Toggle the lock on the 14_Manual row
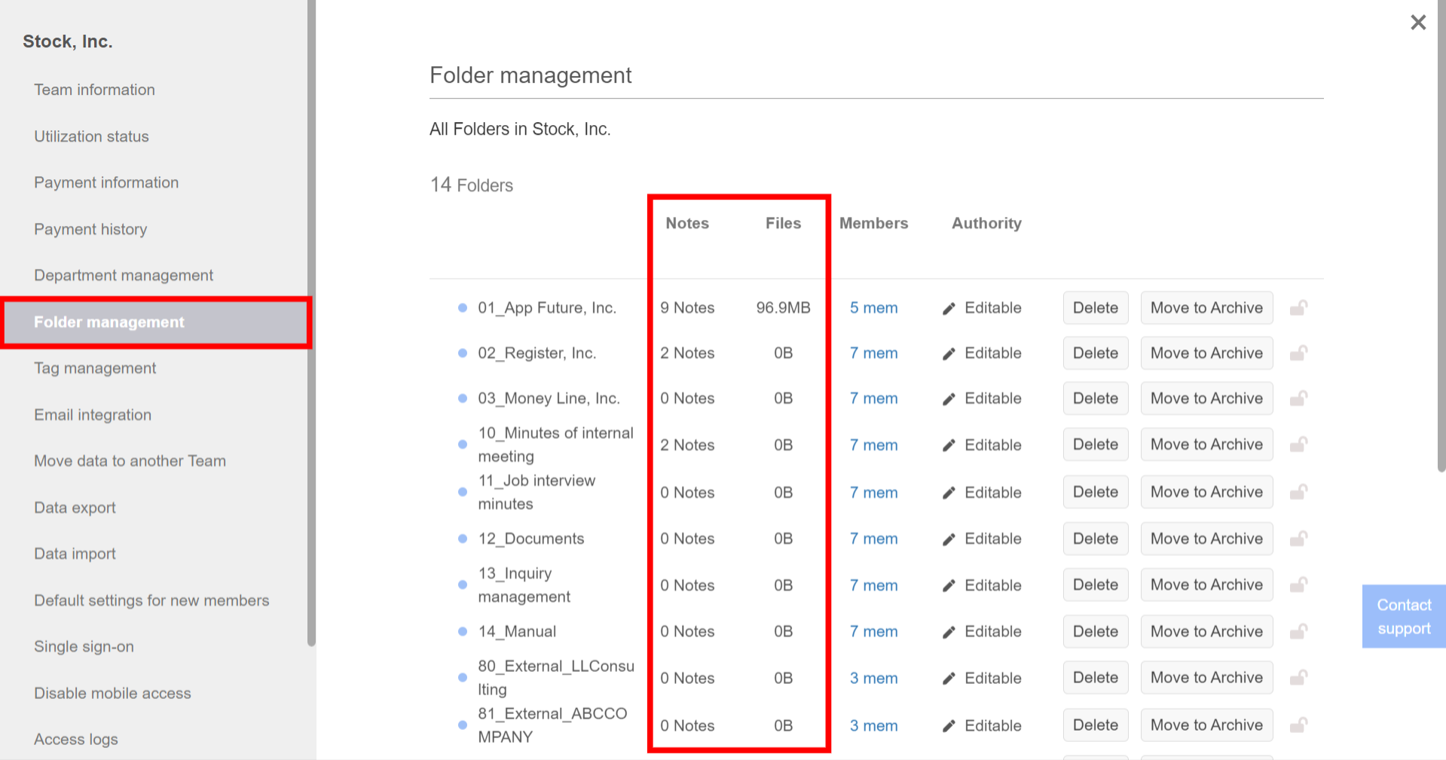 click(x=1299, y=631)
